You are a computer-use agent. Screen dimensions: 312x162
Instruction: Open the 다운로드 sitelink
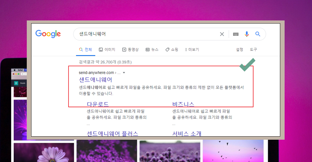click(x=98, y=104)
